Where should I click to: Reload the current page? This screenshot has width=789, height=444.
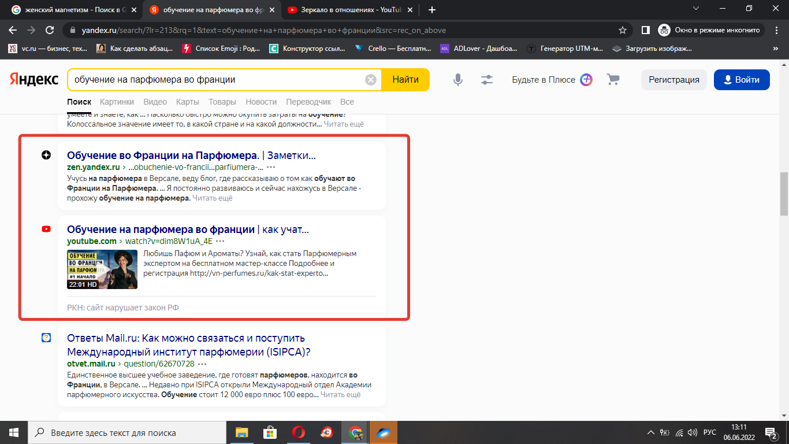[50, 30]
